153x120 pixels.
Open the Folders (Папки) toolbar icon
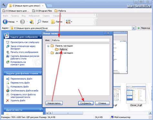point(53,22)
